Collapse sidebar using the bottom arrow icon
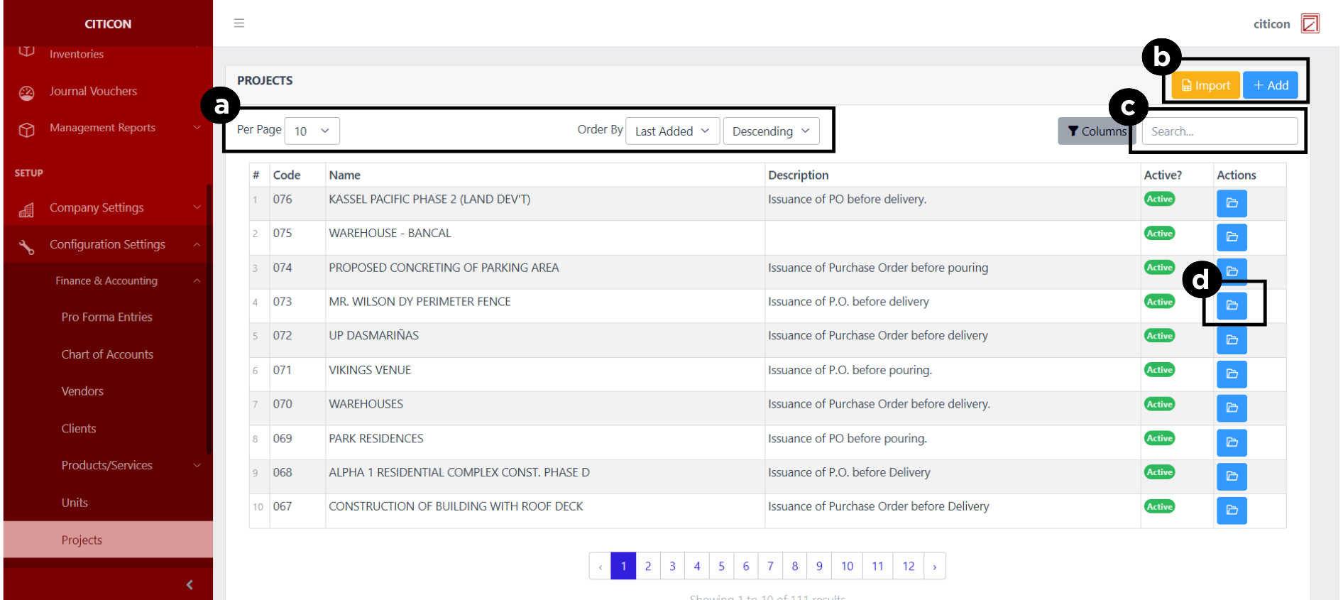Screen dimensions: 1343x600 click(190, 584)
